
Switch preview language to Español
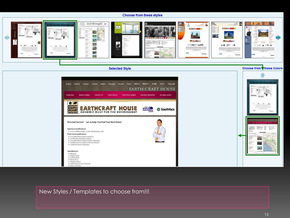[x=77, y=84]
